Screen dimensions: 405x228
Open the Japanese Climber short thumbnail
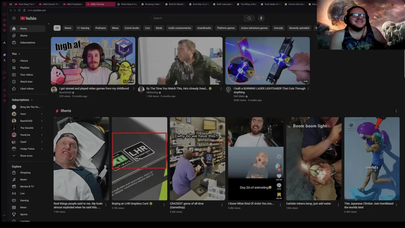372,159
